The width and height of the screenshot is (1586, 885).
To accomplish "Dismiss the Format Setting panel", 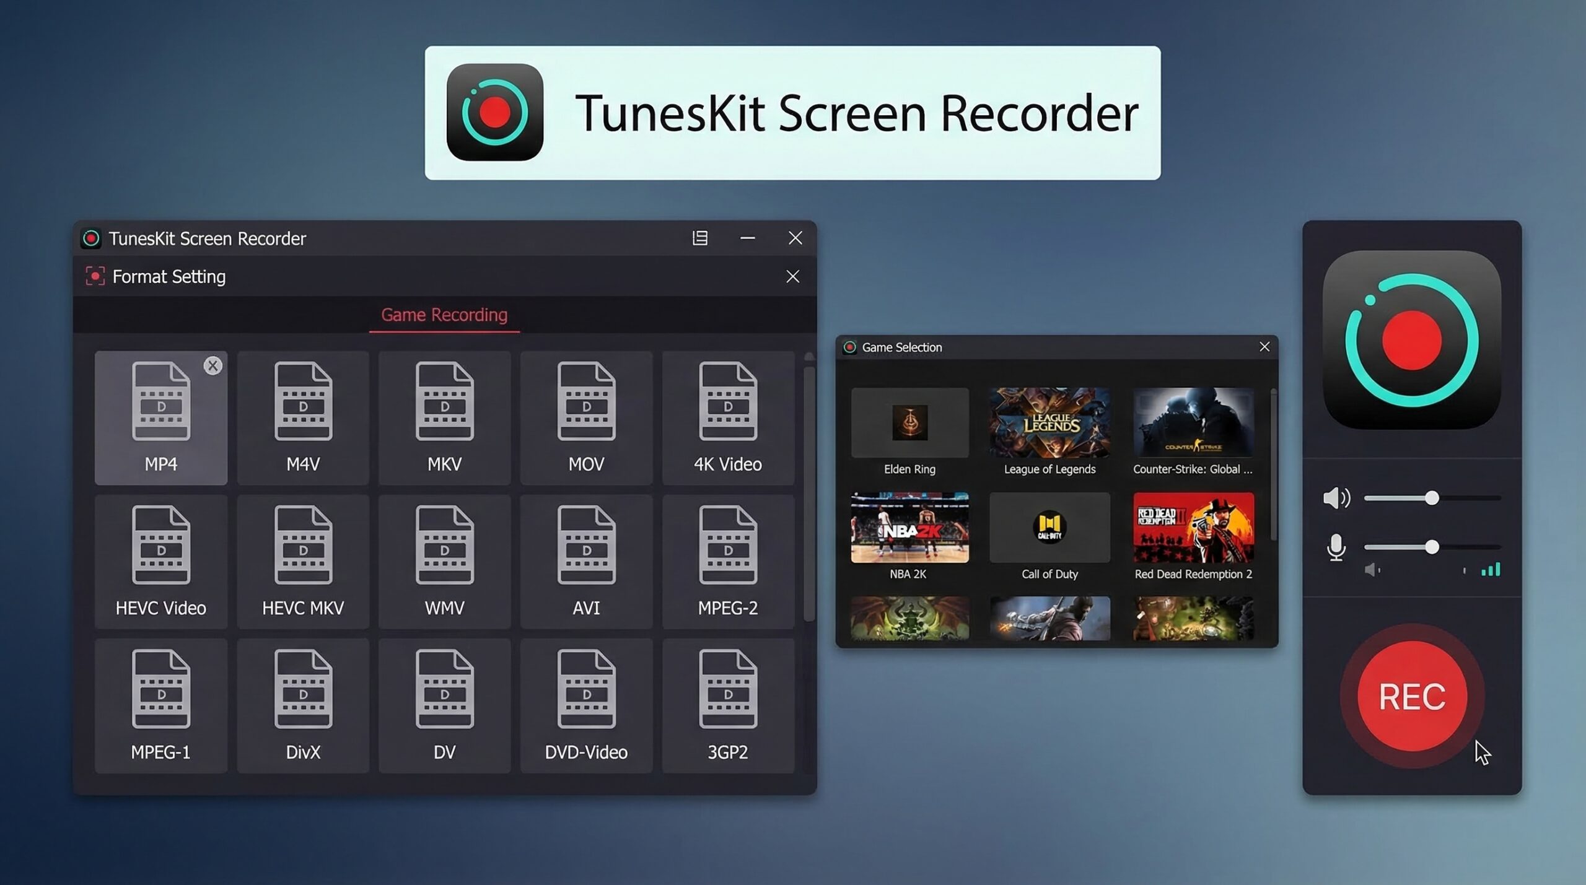I will tap(793, 276).
